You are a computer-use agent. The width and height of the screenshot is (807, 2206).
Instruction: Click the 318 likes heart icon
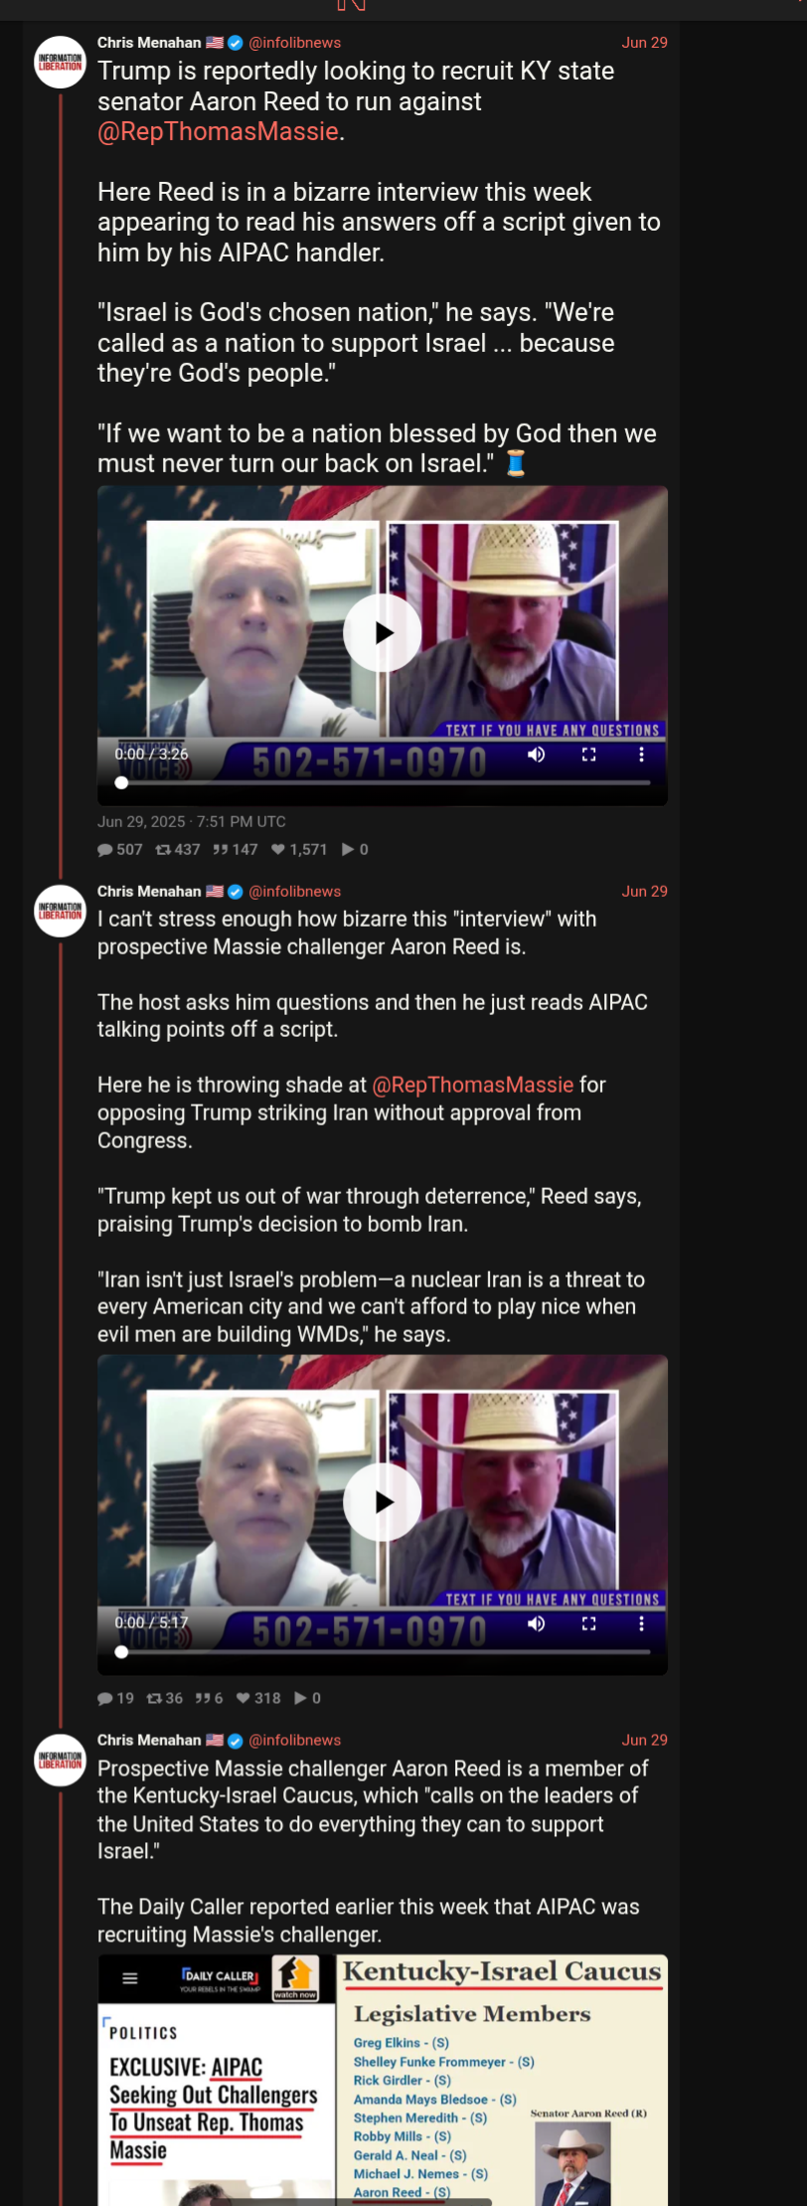click(x=243, y=1699)
